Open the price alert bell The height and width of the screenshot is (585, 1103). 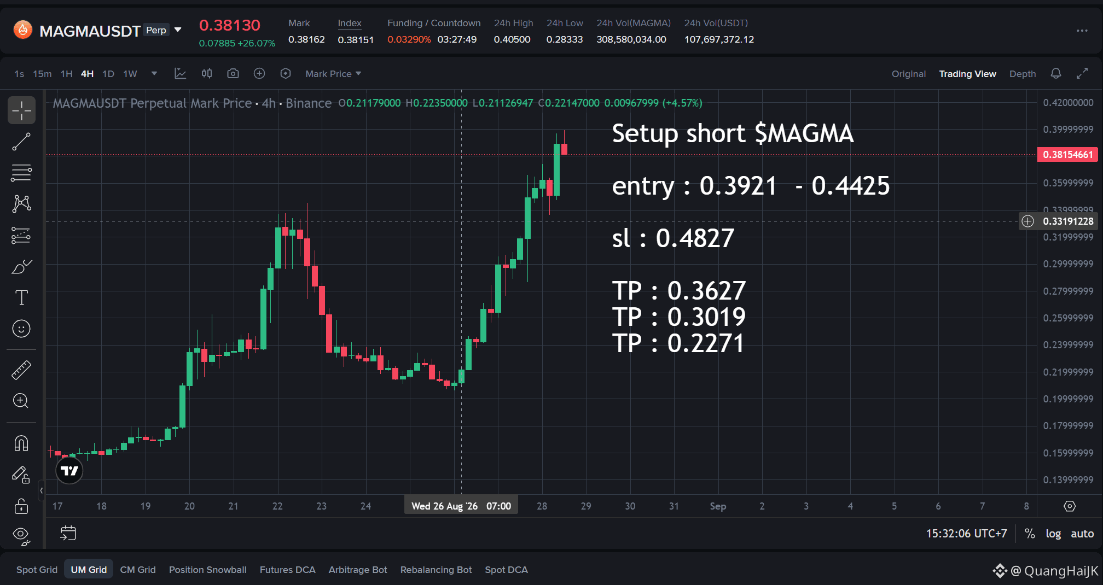click(x=1056, y=74)
